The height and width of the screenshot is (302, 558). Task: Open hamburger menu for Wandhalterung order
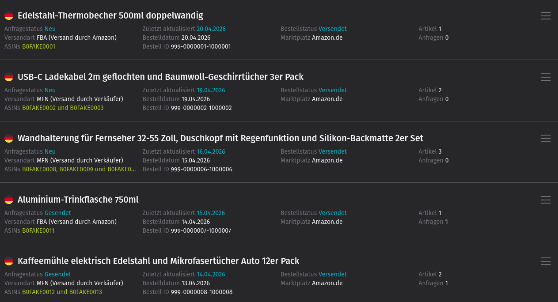point(546,139)
